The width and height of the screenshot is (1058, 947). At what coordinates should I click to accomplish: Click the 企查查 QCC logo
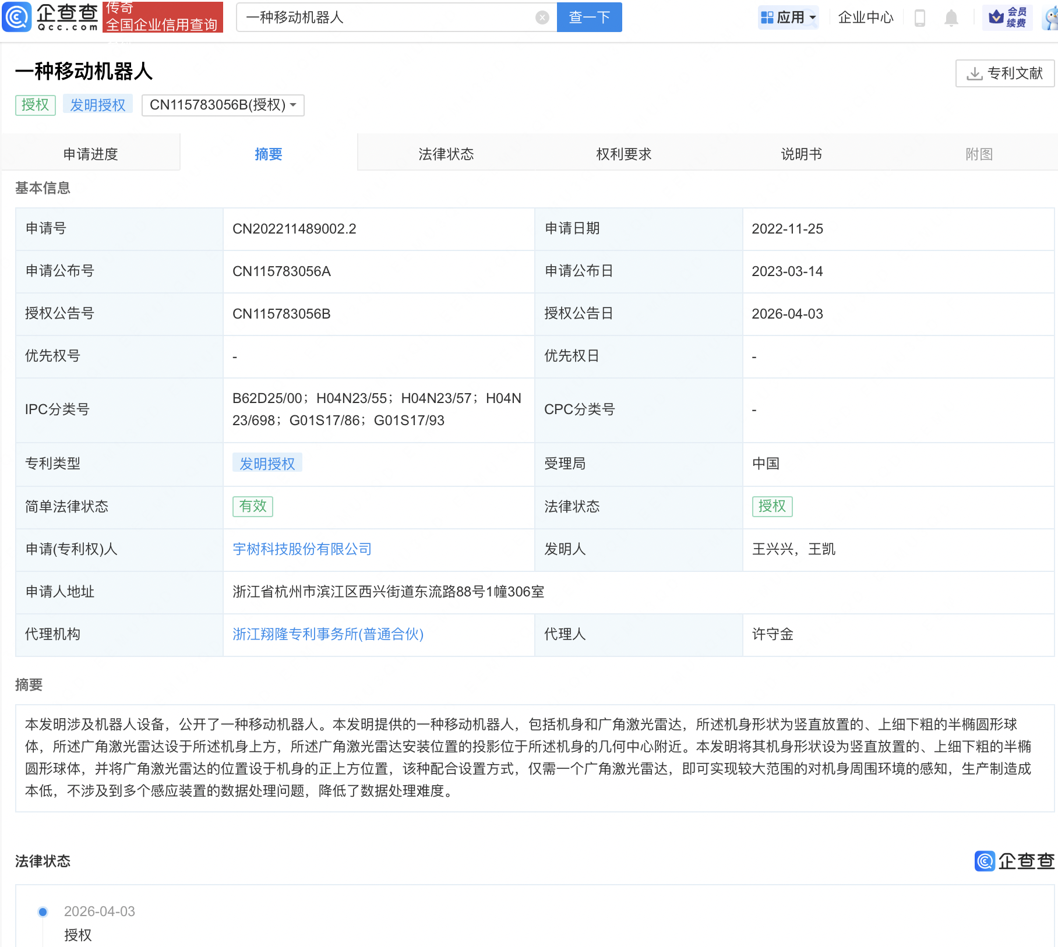(50, 17)
